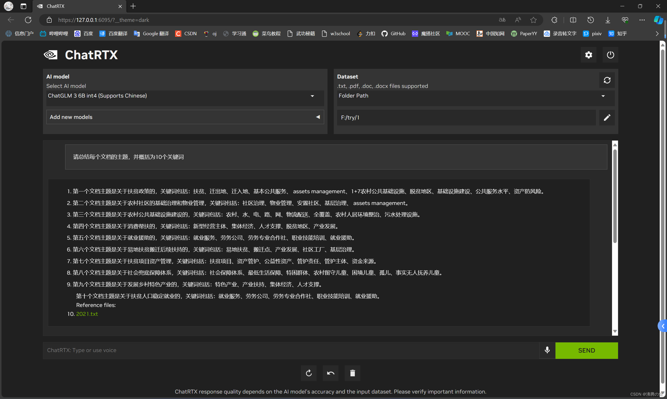Click pencil icon to edit folder path
This screenshot has width=667, height=399.
(607, 118)
